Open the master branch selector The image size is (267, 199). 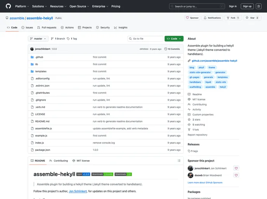click(38, 39)
